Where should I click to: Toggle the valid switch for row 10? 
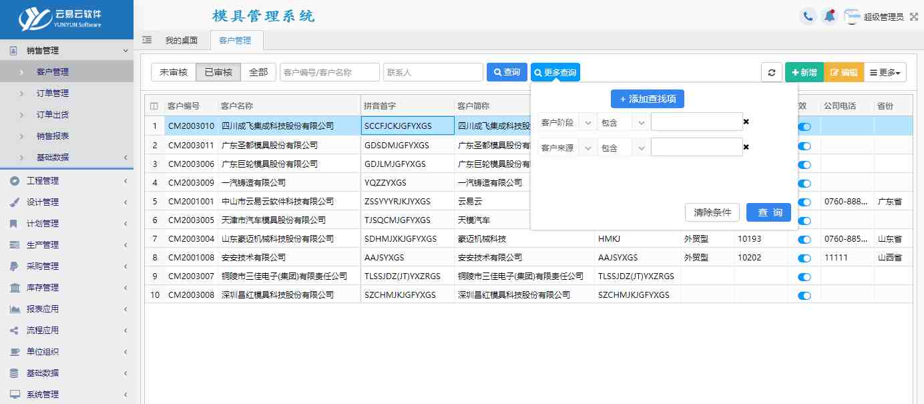coord(804,295)
